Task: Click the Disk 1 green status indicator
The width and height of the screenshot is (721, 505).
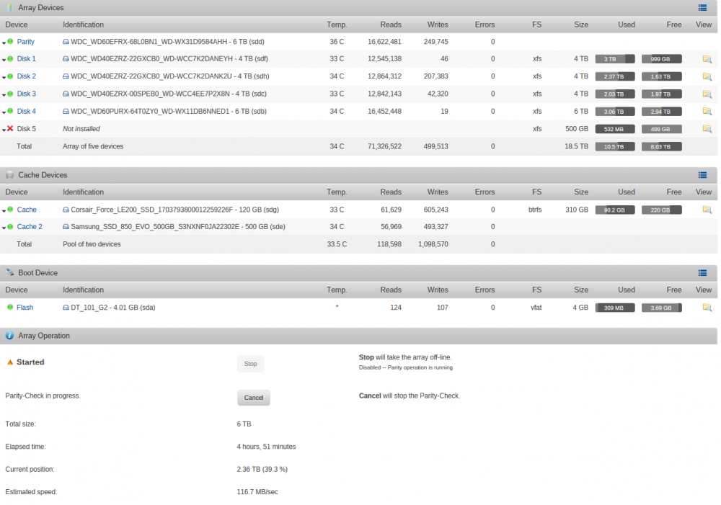Action: coord(10,59)
